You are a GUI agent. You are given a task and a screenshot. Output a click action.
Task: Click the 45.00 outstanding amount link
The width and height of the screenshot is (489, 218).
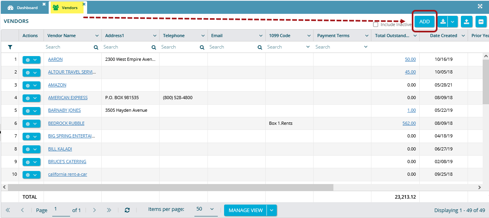[410, 72]
